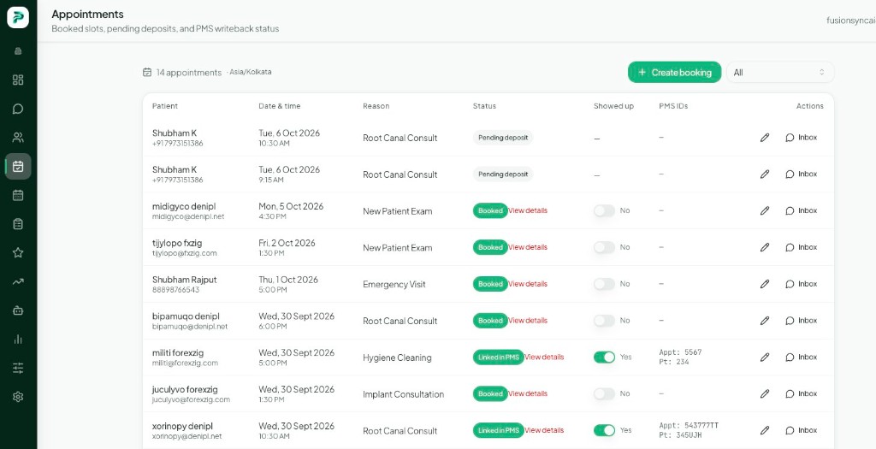Open Inbox for Shubham K 10:30 AM
The height and width of the screenshot is (449, 876).
801,138
